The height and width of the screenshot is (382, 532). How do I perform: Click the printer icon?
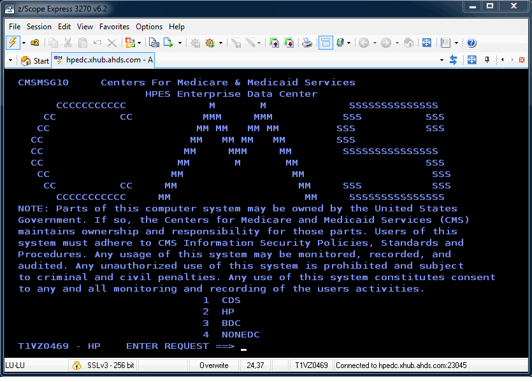(x=307, y=43)
